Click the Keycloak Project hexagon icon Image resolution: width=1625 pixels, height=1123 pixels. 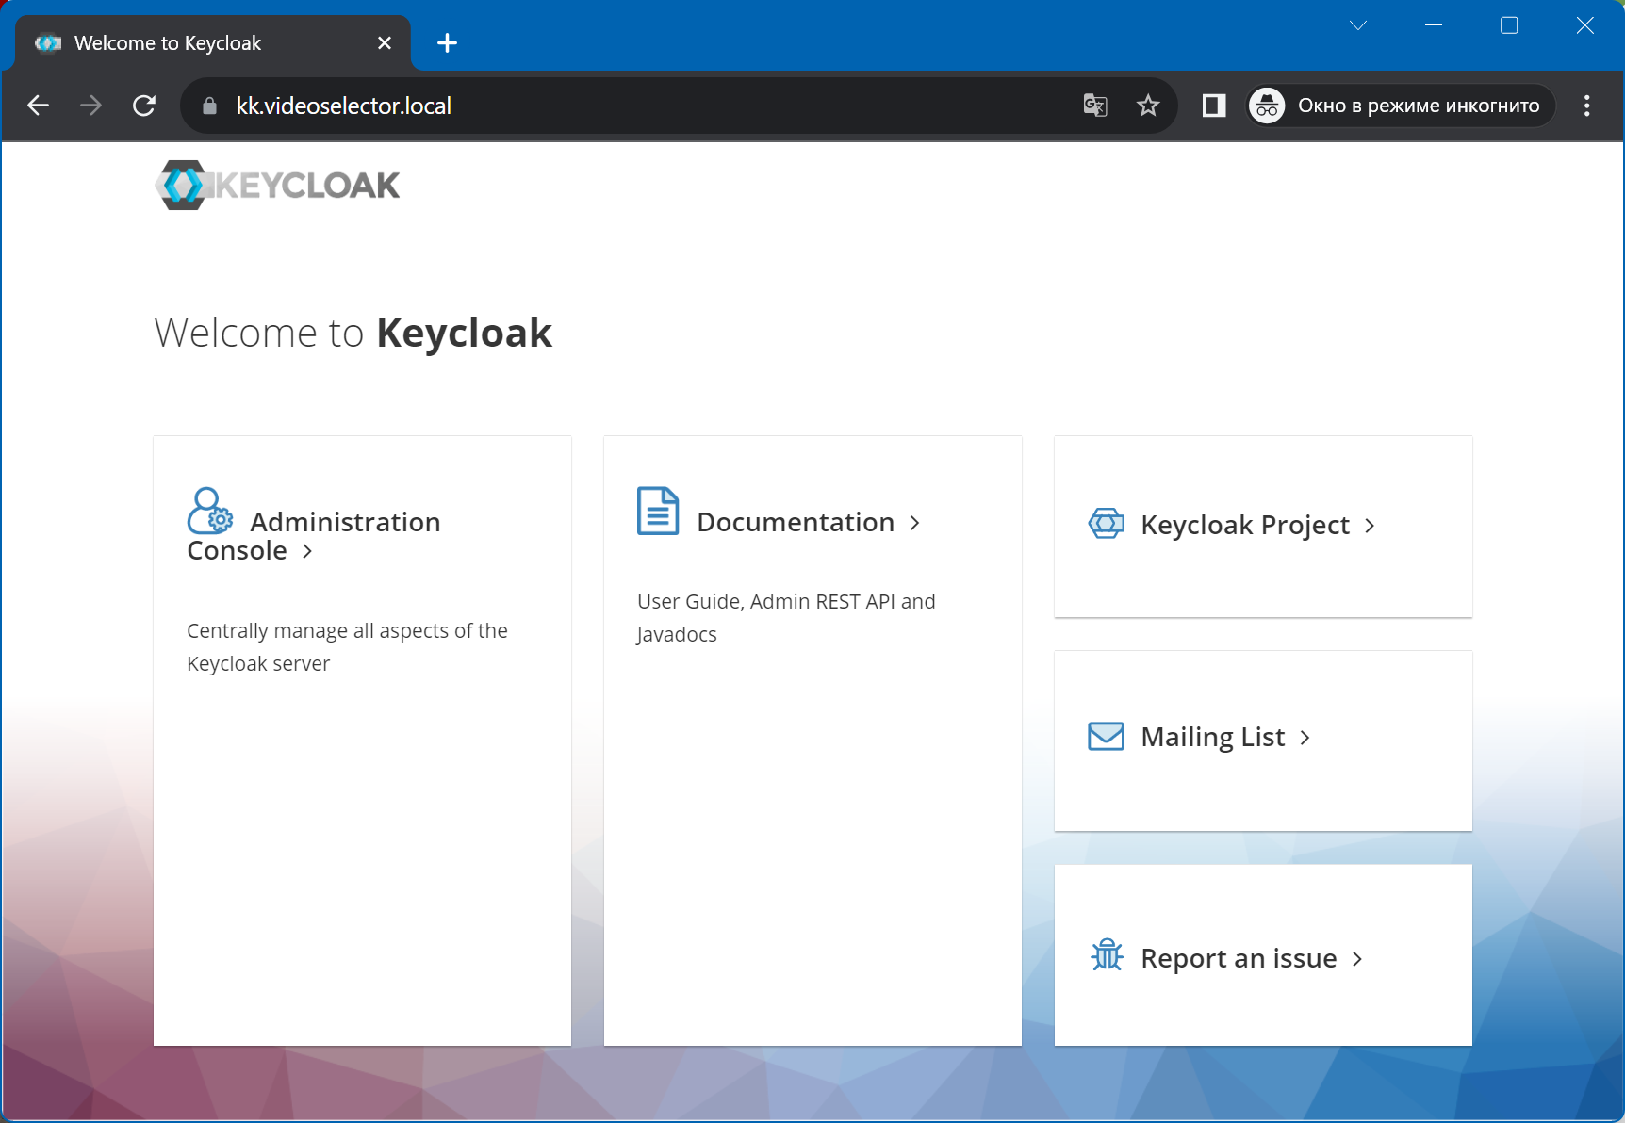pos(1107,523)
